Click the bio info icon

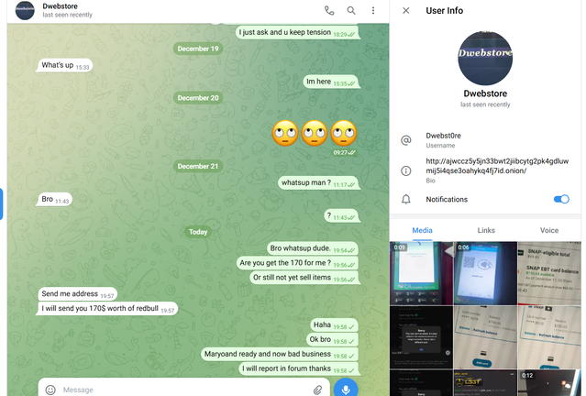(406, 170)
